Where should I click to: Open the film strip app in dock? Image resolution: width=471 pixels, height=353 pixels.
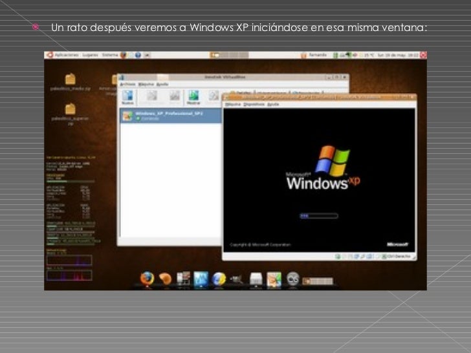pyautogui.click(x=184, y=279)
